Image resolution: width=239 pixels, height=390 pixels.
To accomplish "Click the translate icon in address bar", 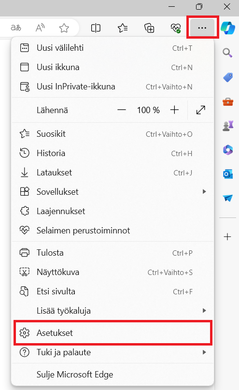I will (16, 28).
